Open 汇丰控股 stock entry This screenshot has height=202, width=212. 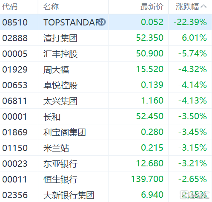click(x=106, y=53)
